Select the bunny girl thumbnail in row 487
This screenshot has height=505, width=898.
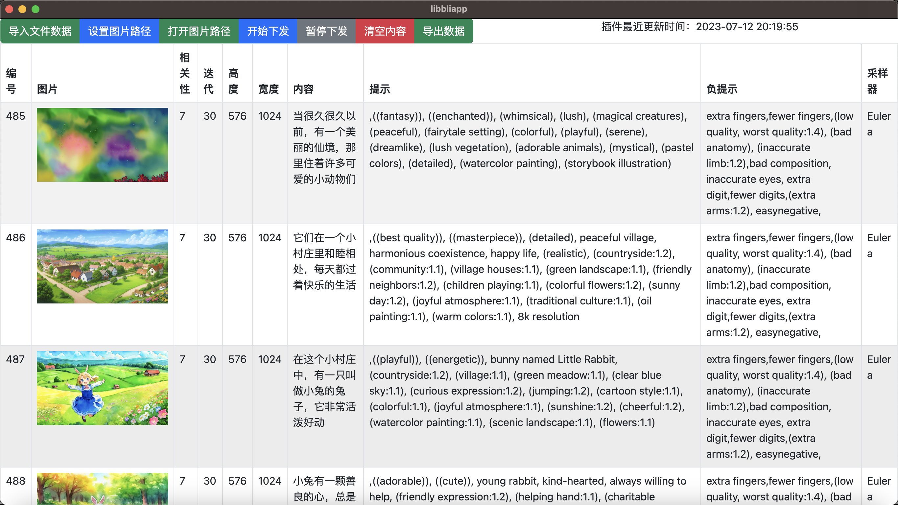103,388
